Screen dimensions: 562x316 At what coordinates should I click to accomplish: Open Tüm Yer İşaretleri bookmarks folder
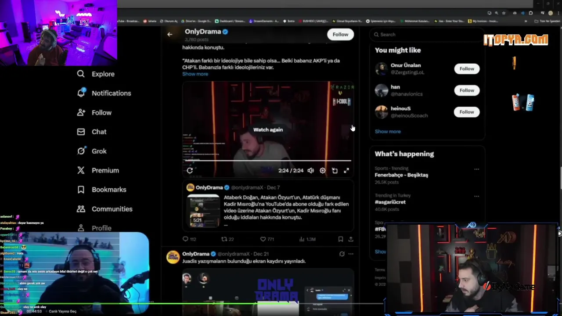point(547,21)
